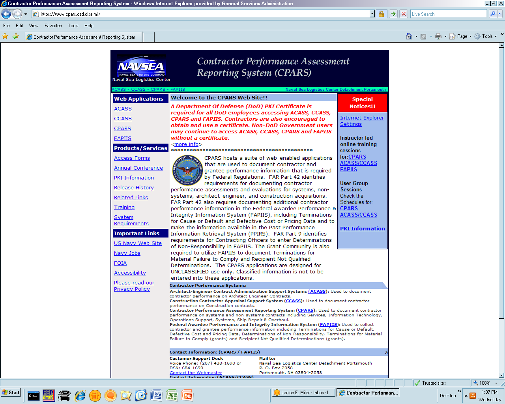Show hidden system tray icons chevron
This screenshot has width=505, height=404.
[x=466, y=396]
